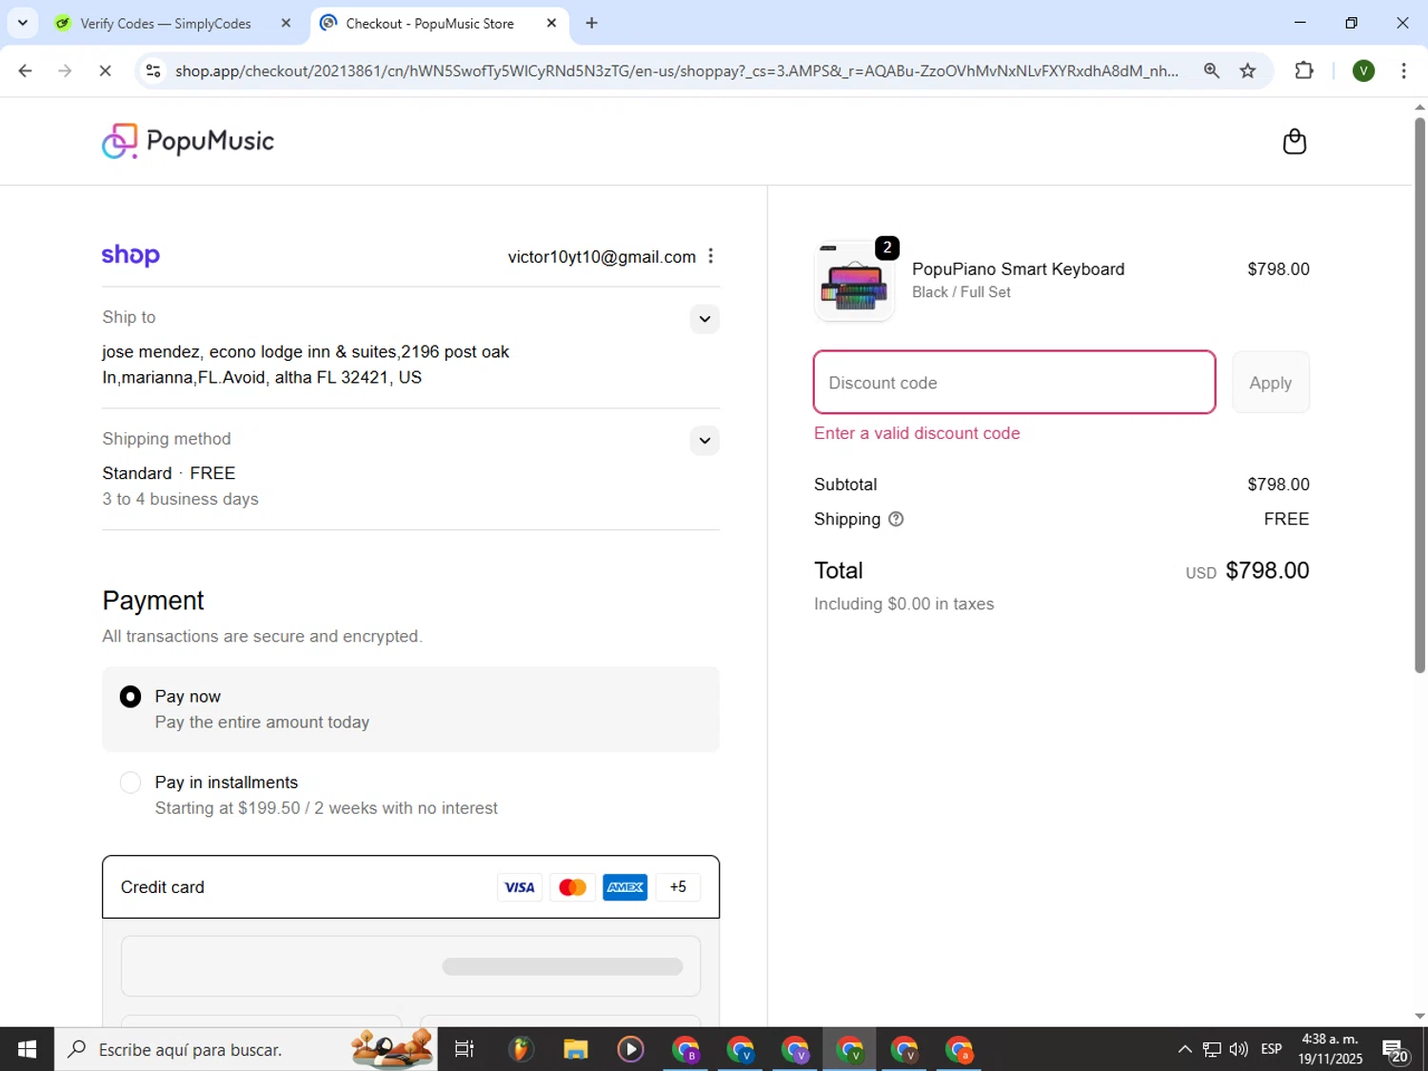1428x1071 pixels.
Task: Show the +5 more card types badge
Action: [678, 887]
